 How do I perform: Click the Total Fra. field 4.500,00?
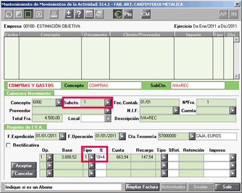pyautogui.click(x=47, y=119)
